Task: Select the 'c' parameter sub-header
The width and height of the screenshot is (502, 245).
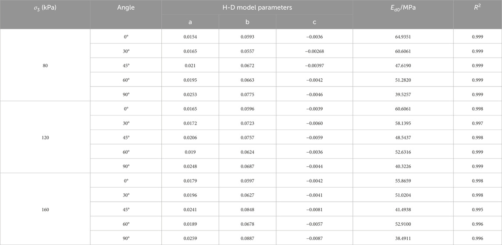Action: (314, 22)
